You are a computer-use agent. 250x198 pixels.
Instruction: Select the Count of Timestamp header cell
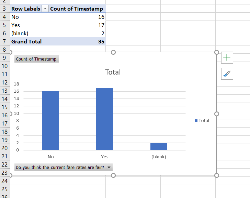(x=76, y=9)
